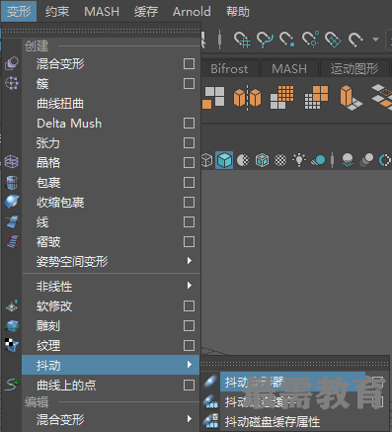392x432 pixels.
Task: Expand the 混合变形 submenu under 编辑
Action: 190,419
